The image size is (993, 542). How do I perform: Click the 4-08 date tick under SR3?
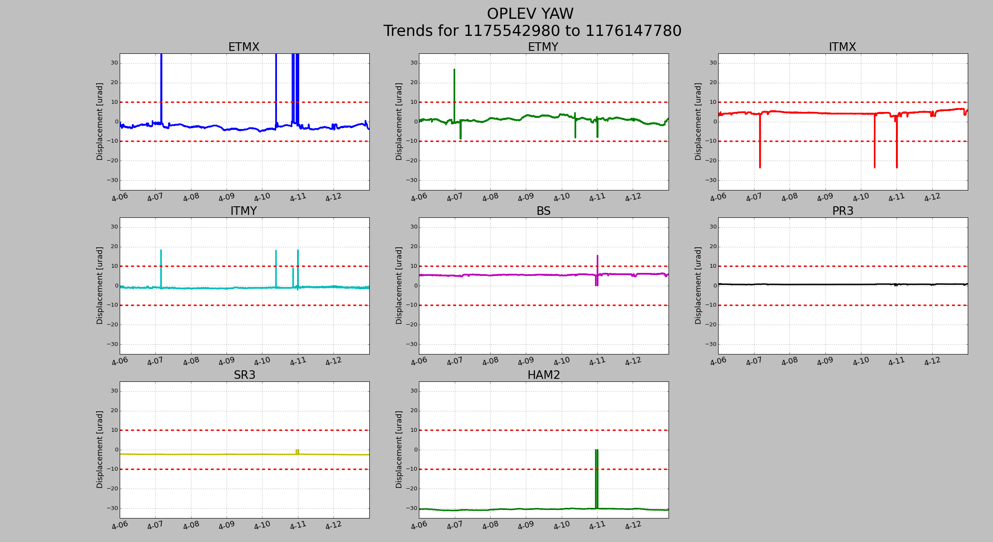pyautogui.click(x=191, y=525)
